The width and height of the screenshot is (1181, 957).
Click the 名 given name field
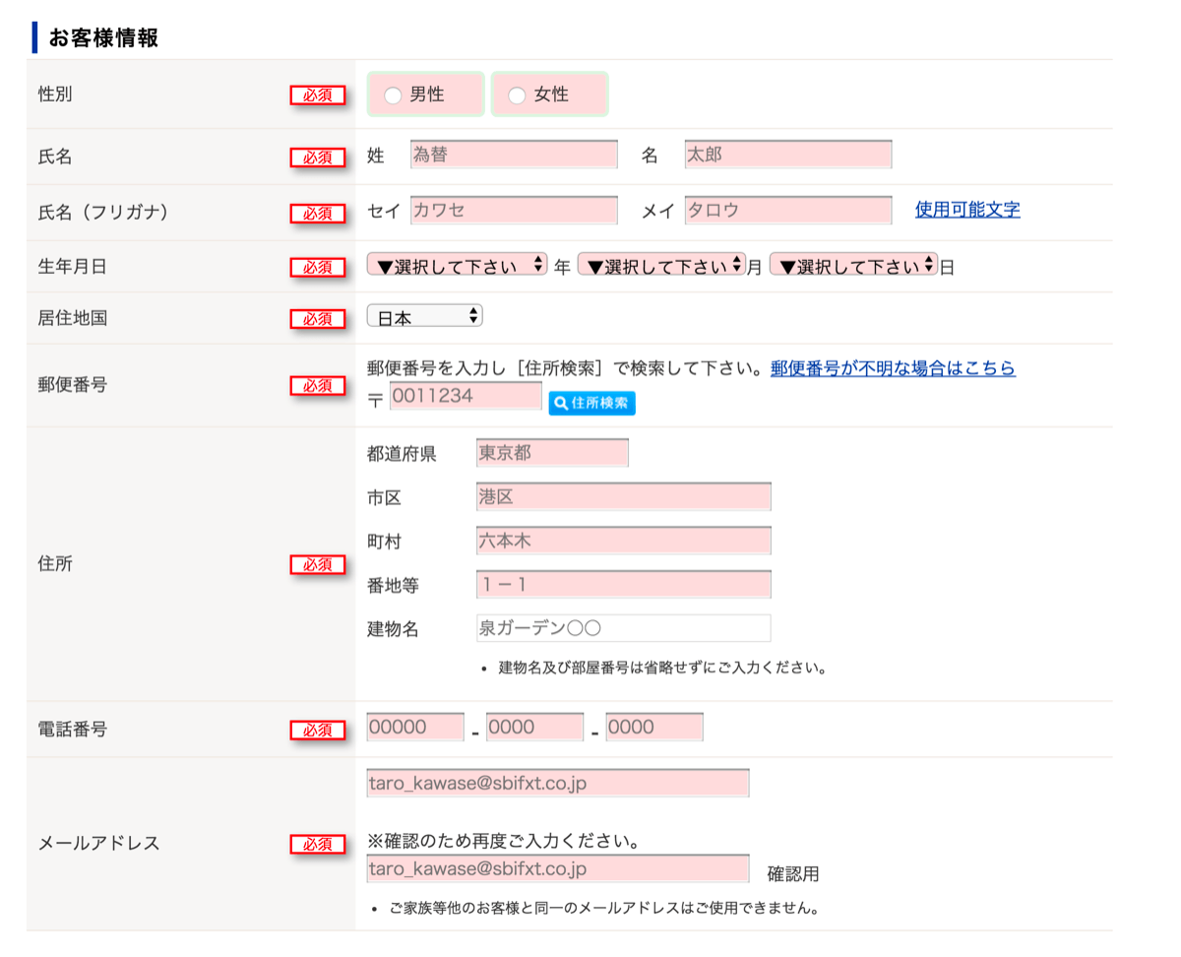[x=788, y=155]
